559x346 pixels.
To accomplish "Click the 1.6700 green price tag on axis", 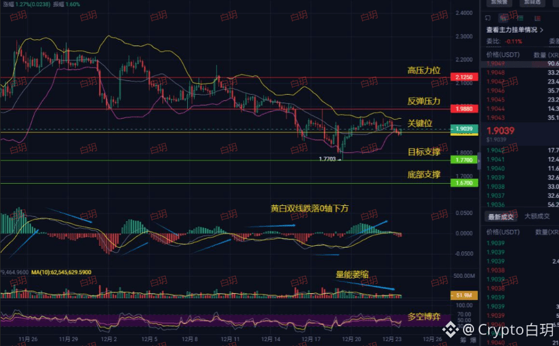I will [x=464, y=183].
